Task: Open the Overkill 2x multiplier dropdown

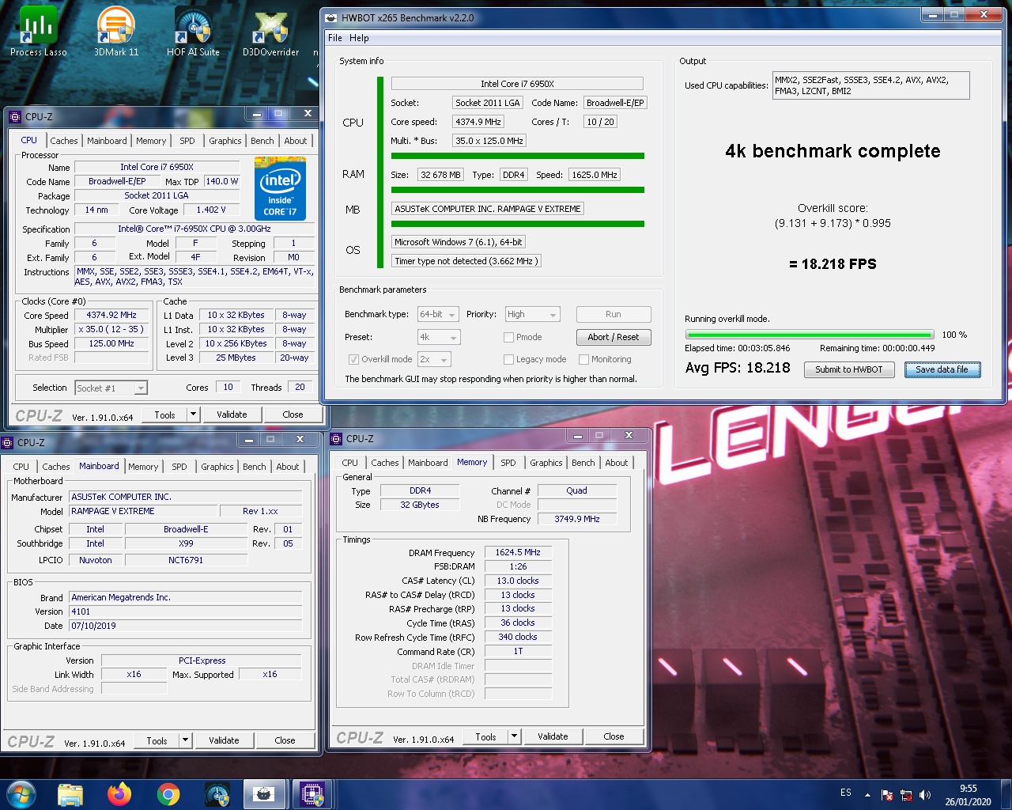Action: 434,359
